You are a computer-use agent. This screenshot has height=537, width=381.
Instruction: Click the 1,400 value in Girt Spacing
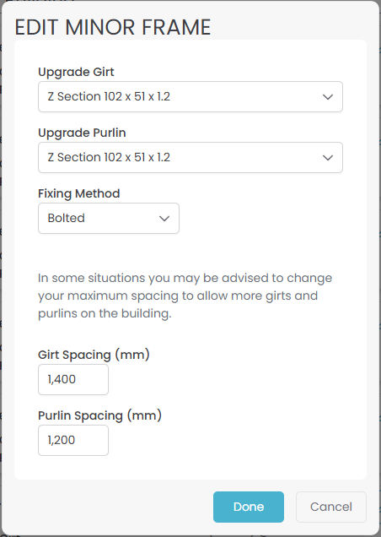pyautogui.click(x=62, y=379)
